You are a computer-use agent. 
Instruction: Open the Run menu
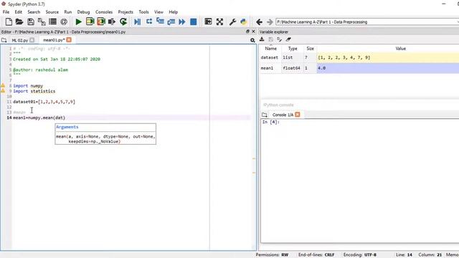pyautogui.click(x=68, y=12)
